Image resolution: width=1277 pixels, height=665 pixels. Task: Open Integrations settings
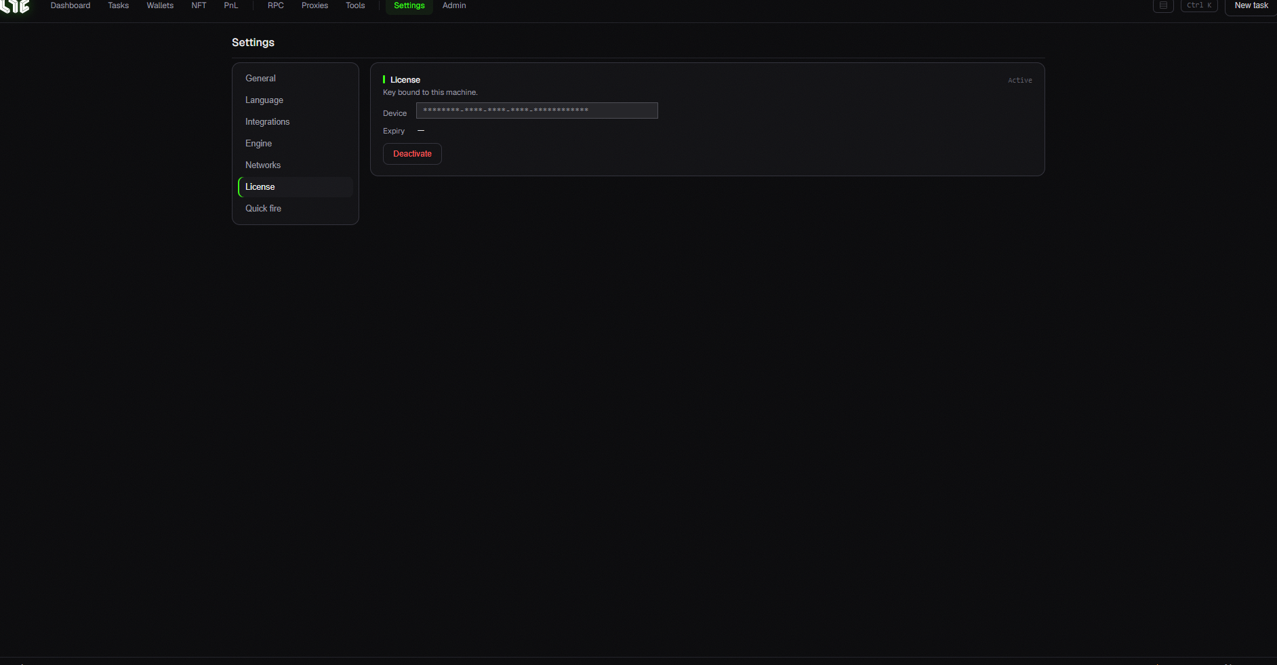[296, 122]
